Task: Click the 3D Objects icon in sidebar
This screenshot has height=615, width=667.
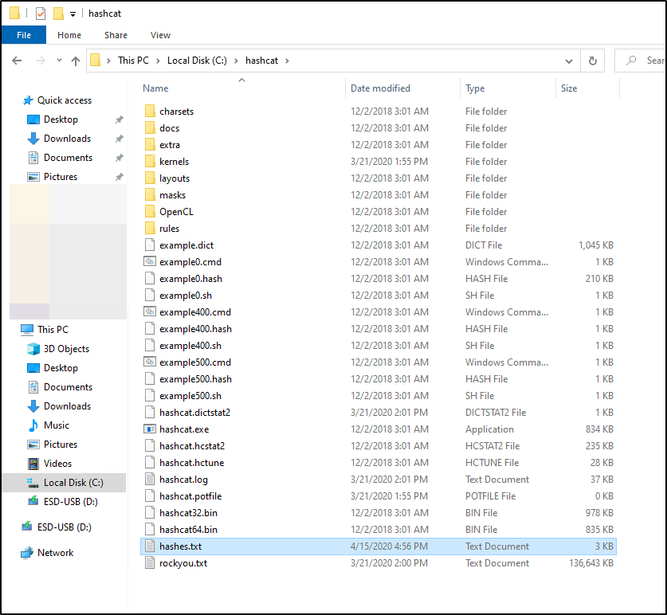Action: pyautogui.click(x=33, y=349)
